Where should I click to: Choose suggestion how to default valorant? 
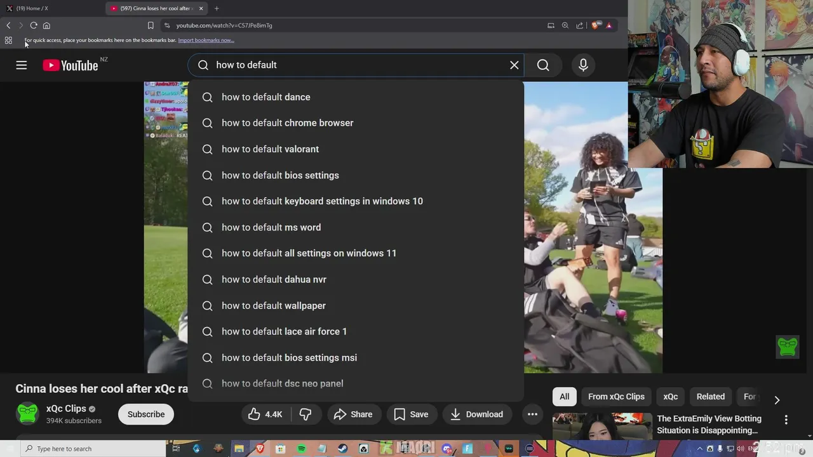coord(356,149)
